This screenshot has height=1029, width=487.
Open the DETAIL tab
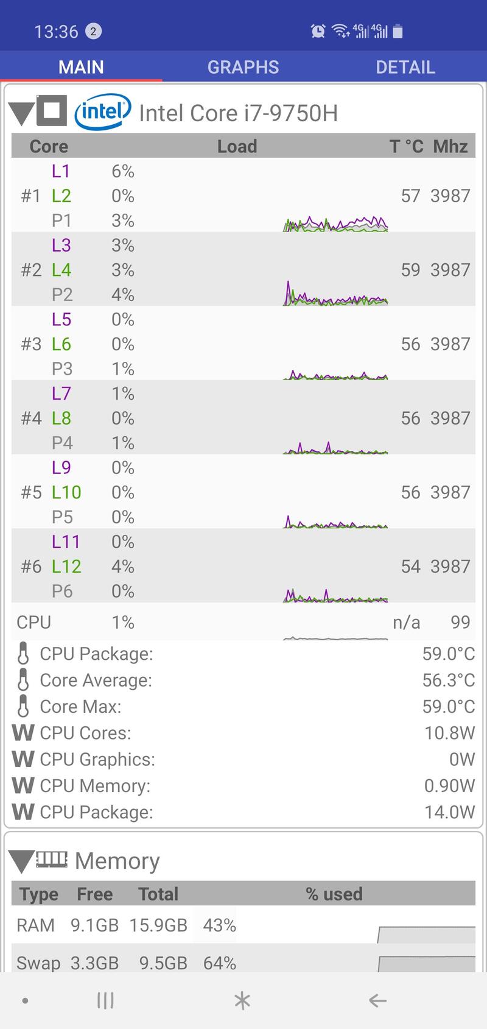[405, 67]
